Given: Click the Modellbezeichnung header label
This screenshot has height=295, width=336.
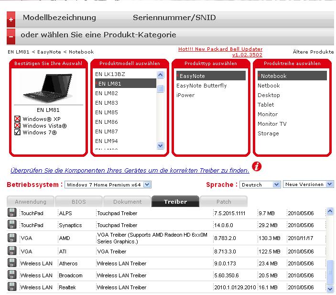Looking at the screenshot, I should (59, 18).
